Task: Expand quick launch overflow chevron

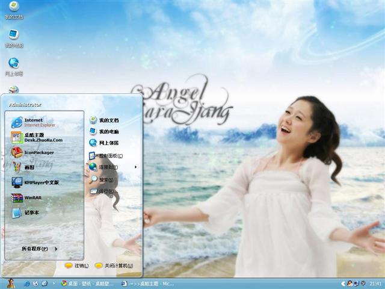Action: point(54,284)
